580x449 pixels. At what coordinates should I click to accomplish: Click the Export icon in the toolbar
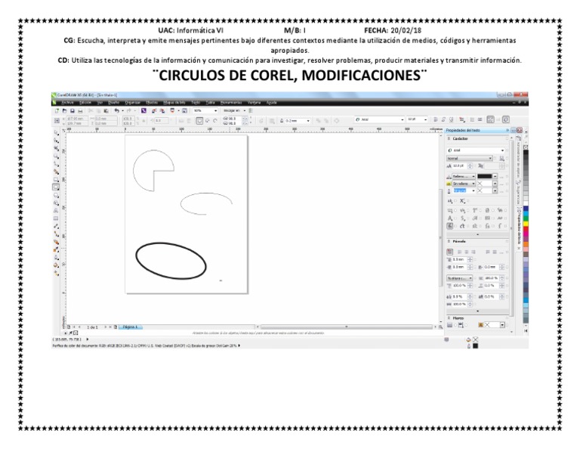(x=162, y=110)
